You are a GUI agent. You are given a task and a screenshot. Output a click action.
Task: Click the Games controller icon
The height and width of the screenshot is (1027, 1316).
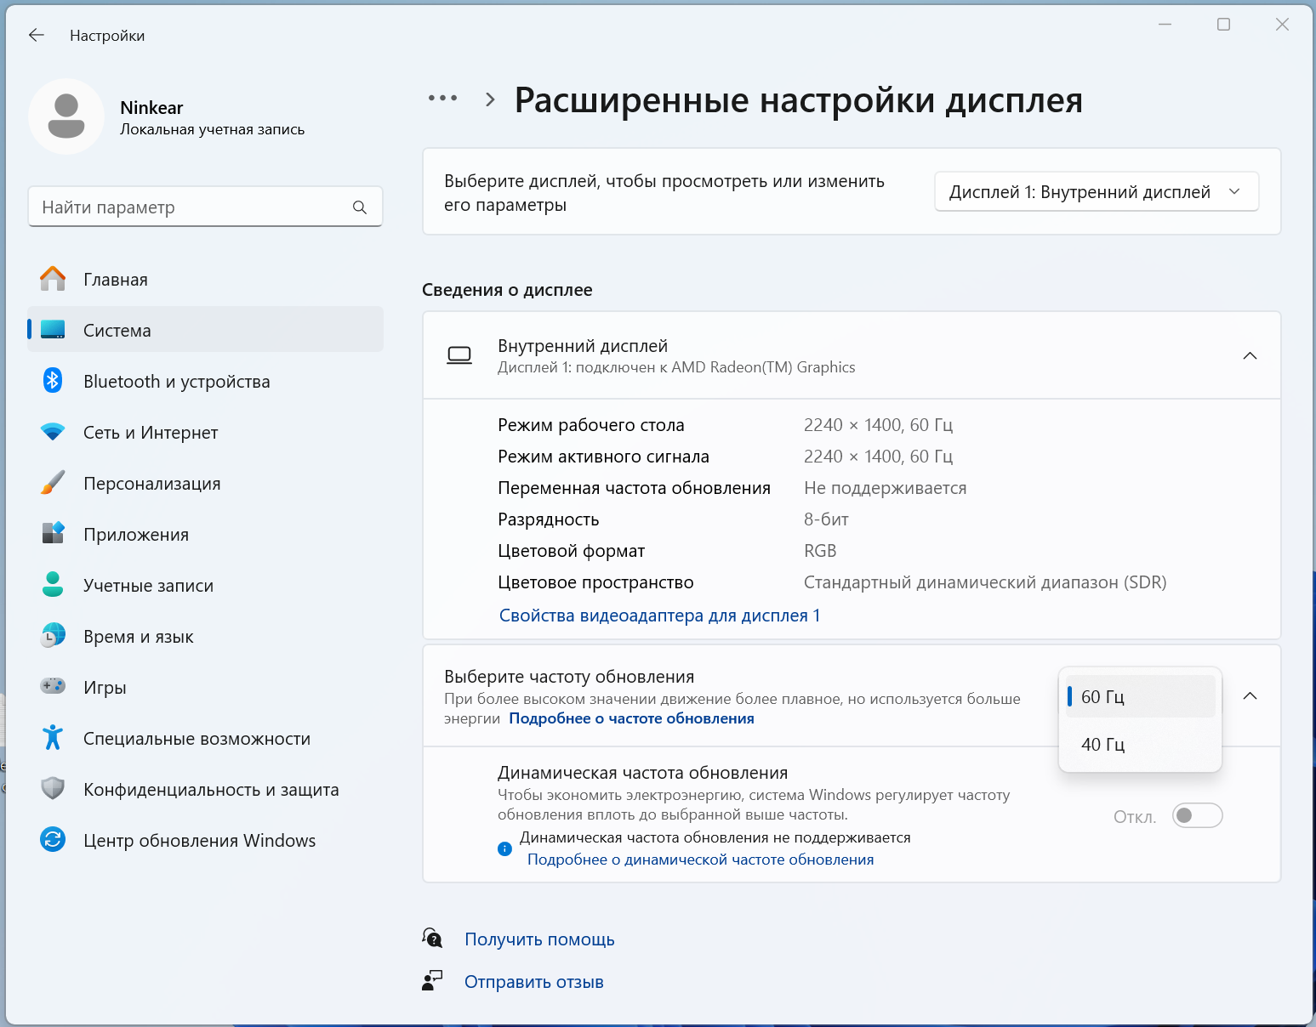[53, 686]
